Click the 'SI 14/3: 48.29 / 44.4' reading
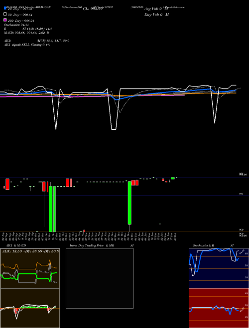Image resolution: width=249 pixels, height=328 pixels. point(37,29)
